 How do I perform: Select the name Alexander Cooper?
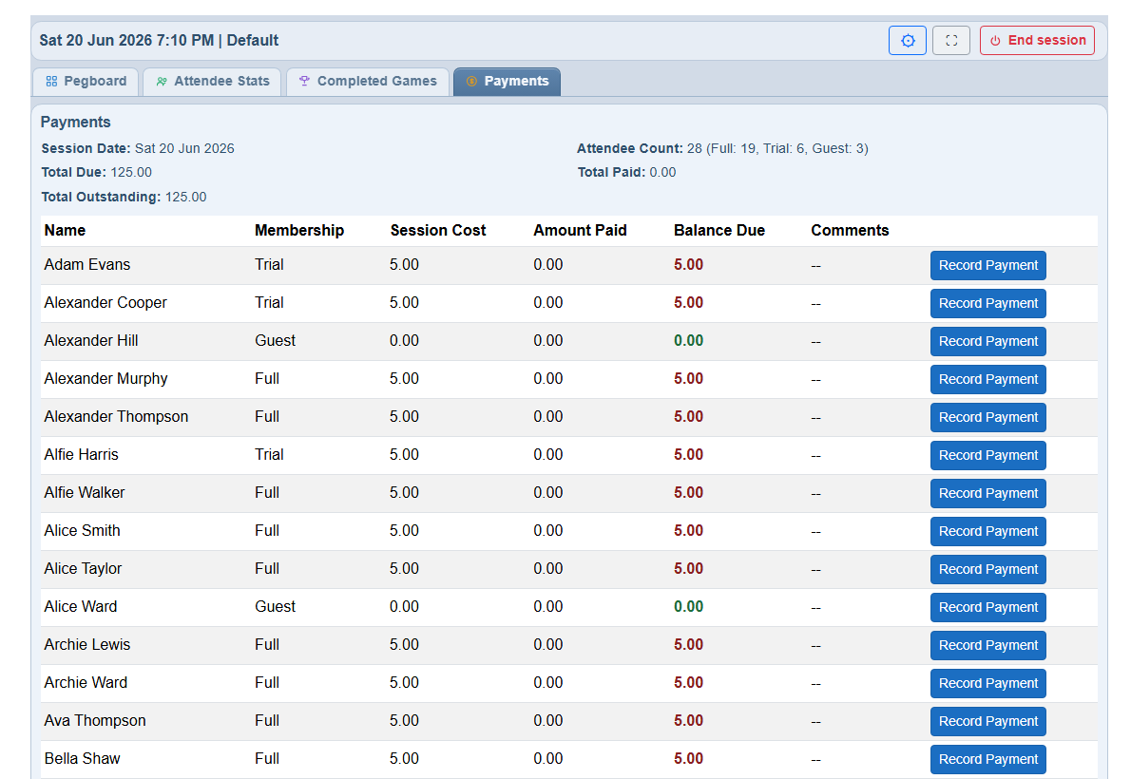[x=105, y=303]
